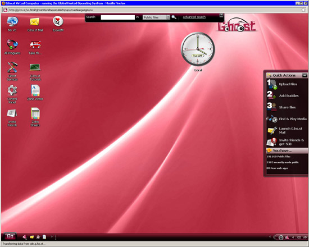Click the third taskbar quick-launch icon

tap(38, 237)
